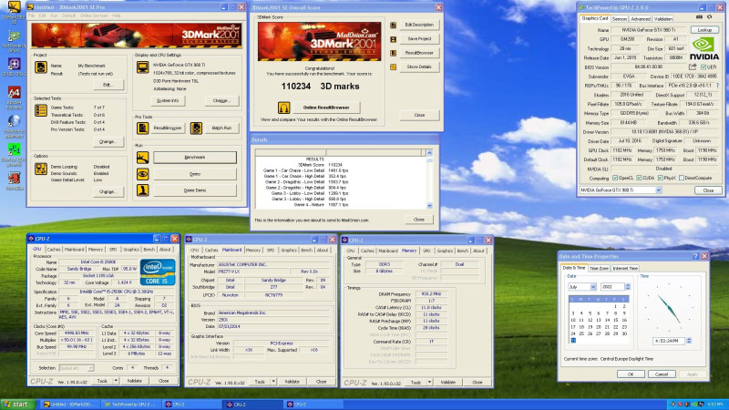The width and height of the screenshot is (729, 410).
Task: Click the Project icon in 3DMark main window
Action: (41, 67)
